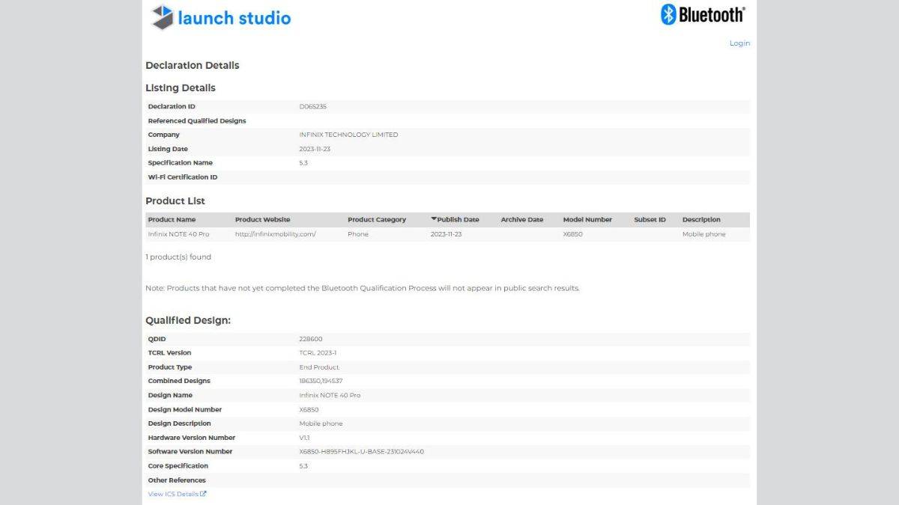Click the Model Number column header
Image resolution: width=899 pixels, height=505 pixels.
coord(587,220)
